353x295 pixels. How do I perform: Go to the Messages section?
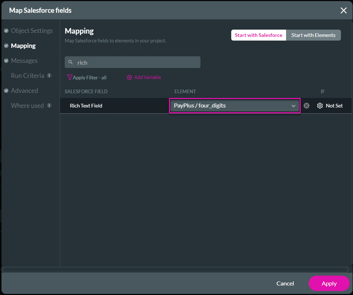pos(24,61)
